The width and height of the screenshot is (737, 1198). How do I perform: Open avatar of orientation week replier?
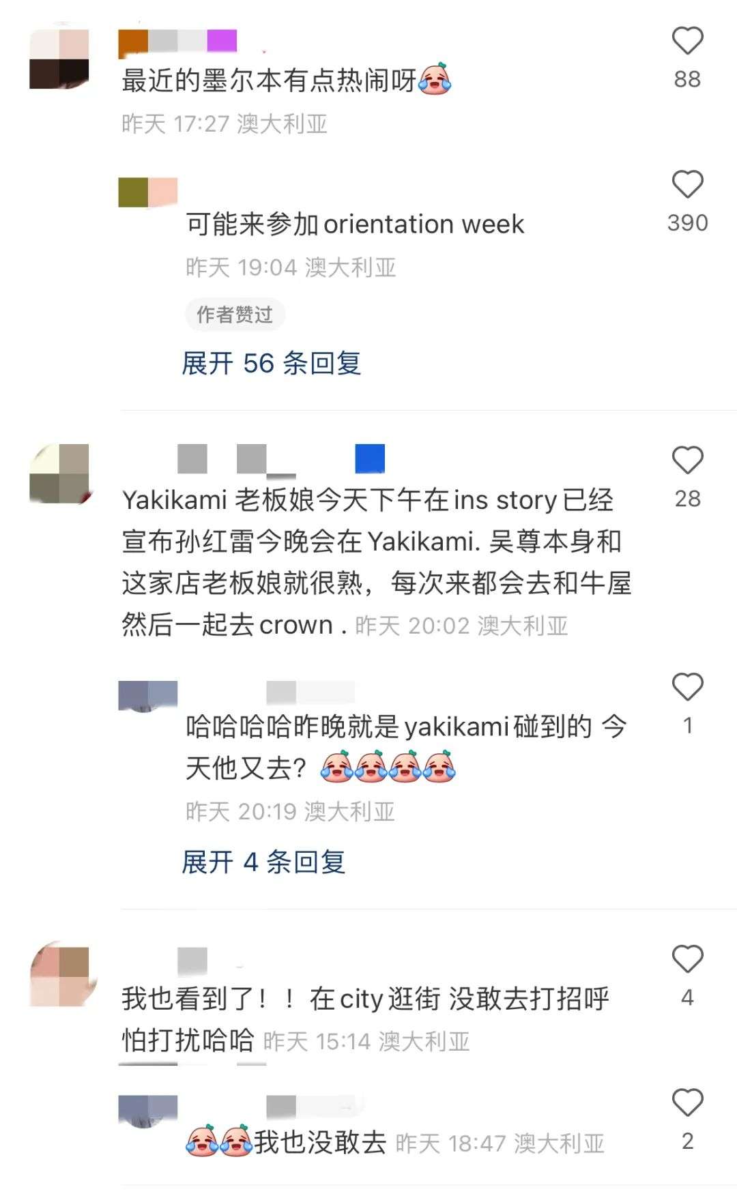pyautogui.click(x=148, y=192)
